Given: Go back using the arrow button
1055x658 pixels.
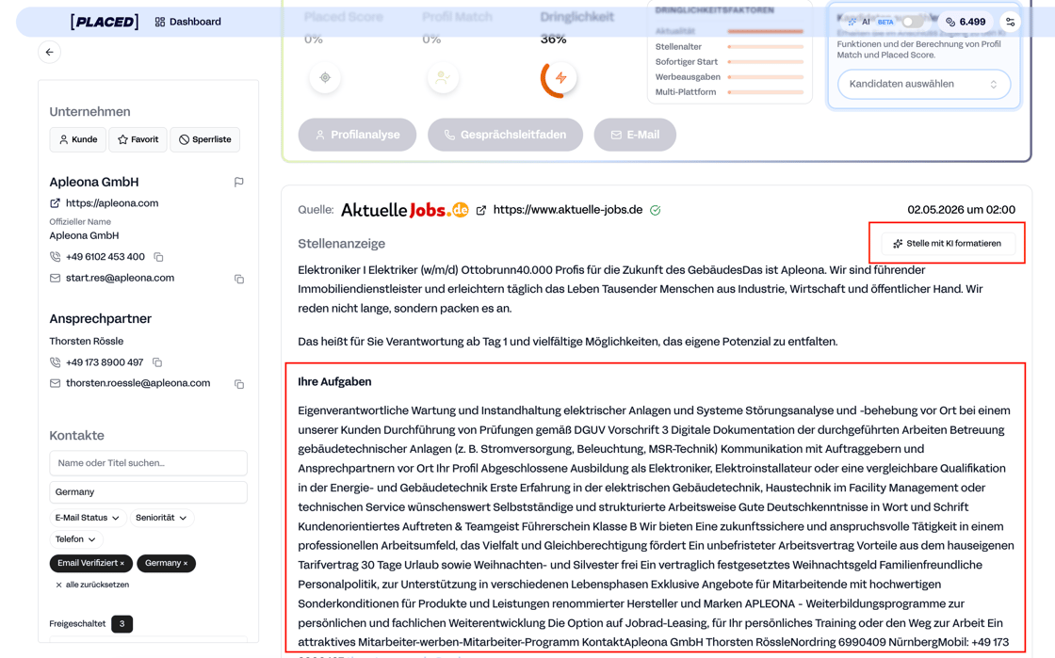Looking at the screenshot, I should pyautogui.click(x=49, y=52).
